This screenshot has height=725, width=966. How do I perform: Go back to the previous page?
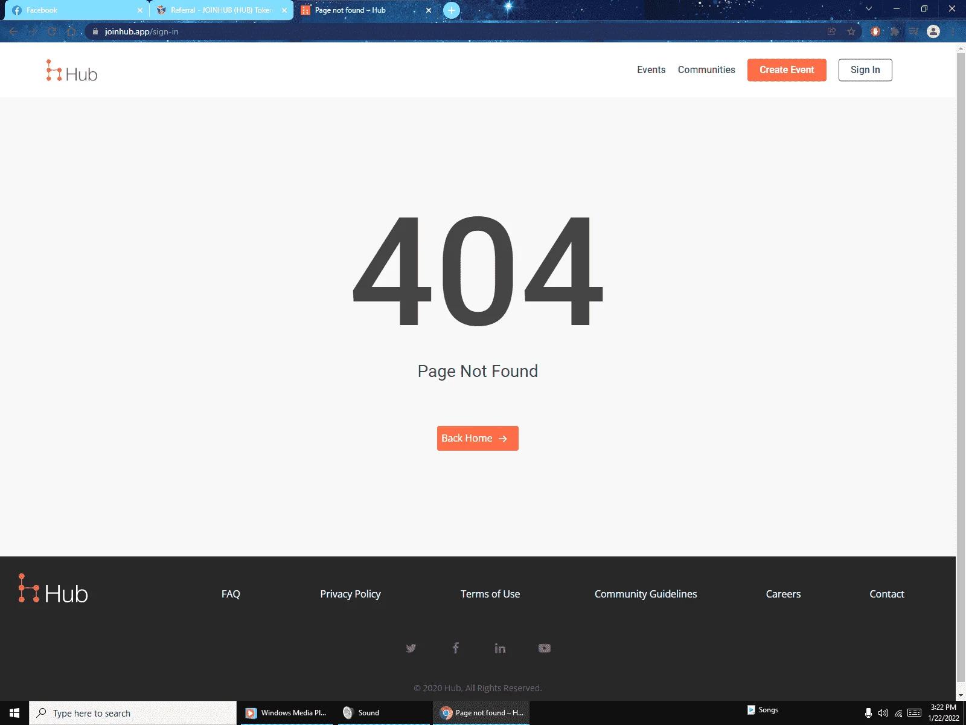click(x=13, y=31)
